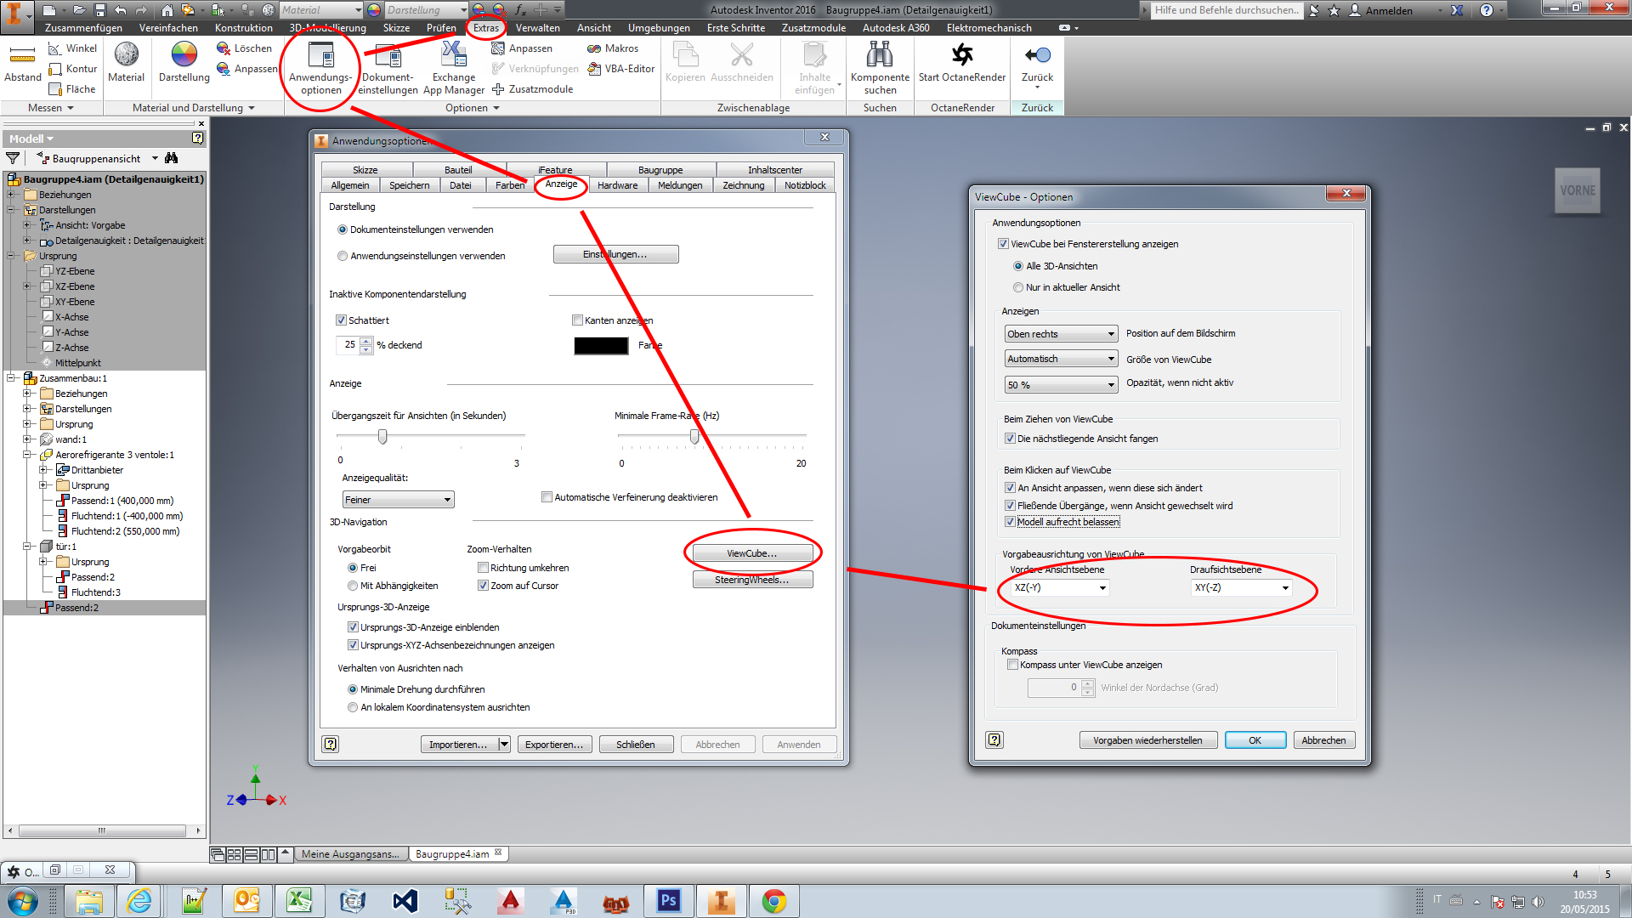This screenshot has width=1632, height=918.
Task: Click the ViewCube... button
Action: [751, 553]
